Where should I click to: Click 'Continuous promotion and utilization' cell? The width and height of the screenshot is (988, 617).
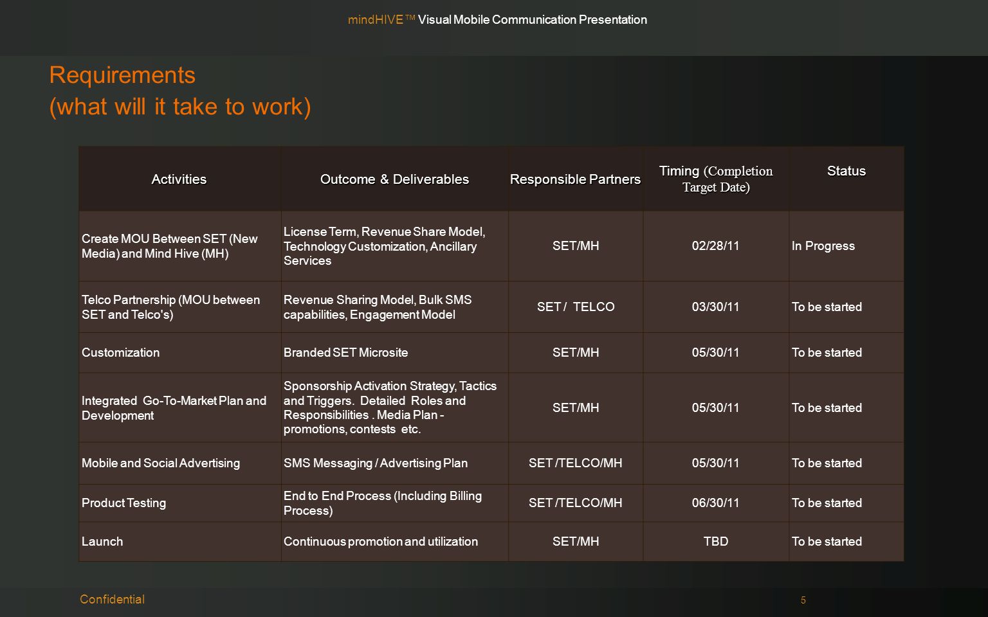click(x=394, y=541)
